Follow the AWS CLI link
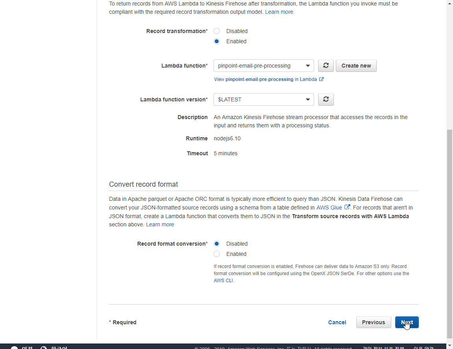453x349 pixels. [x=223, y=281]
